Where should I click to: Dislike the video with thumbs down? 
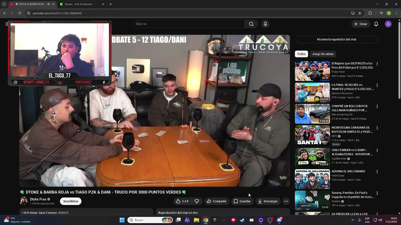click(x=197, y=201)
